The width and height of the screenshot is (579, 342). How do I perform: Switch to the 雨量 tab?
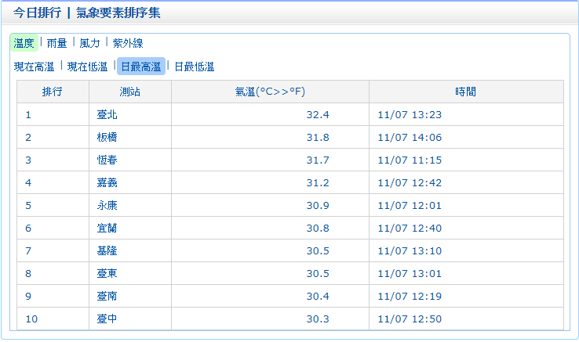pyautogui.click(x=56, y=43)
